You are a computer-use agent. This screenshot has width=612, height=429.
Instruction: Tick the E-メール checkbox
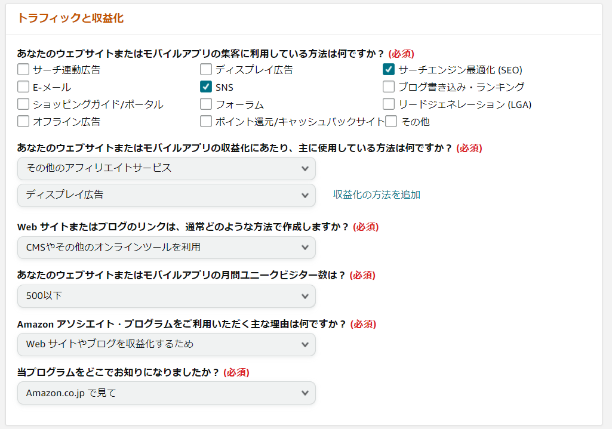(23, 87)
